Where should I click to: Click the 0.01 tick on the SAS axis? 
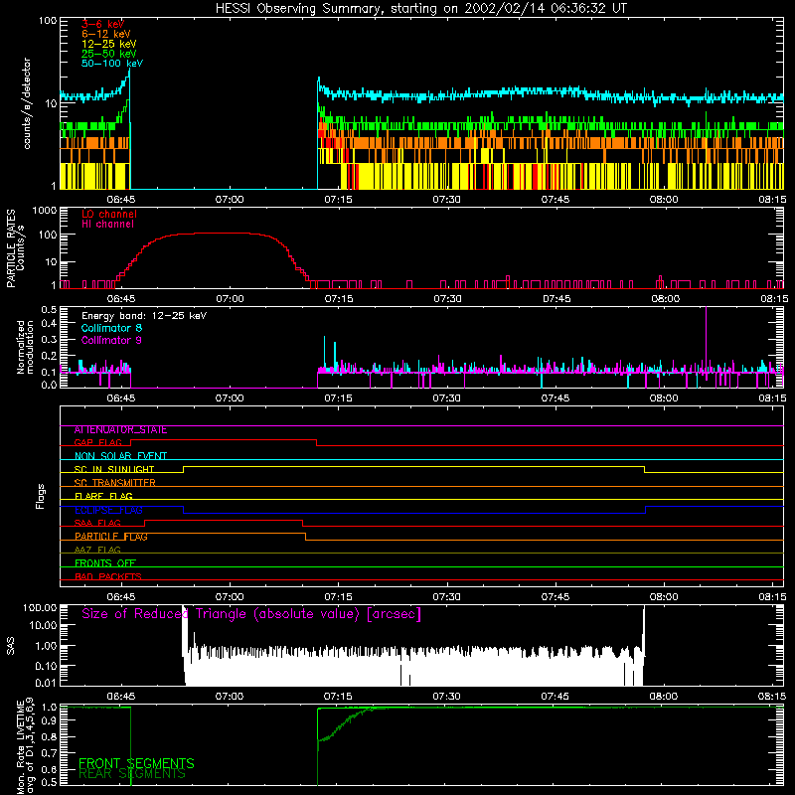tap(46, 683)
